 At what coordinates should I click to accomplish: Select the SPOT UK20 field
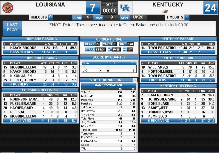(134, 17)
